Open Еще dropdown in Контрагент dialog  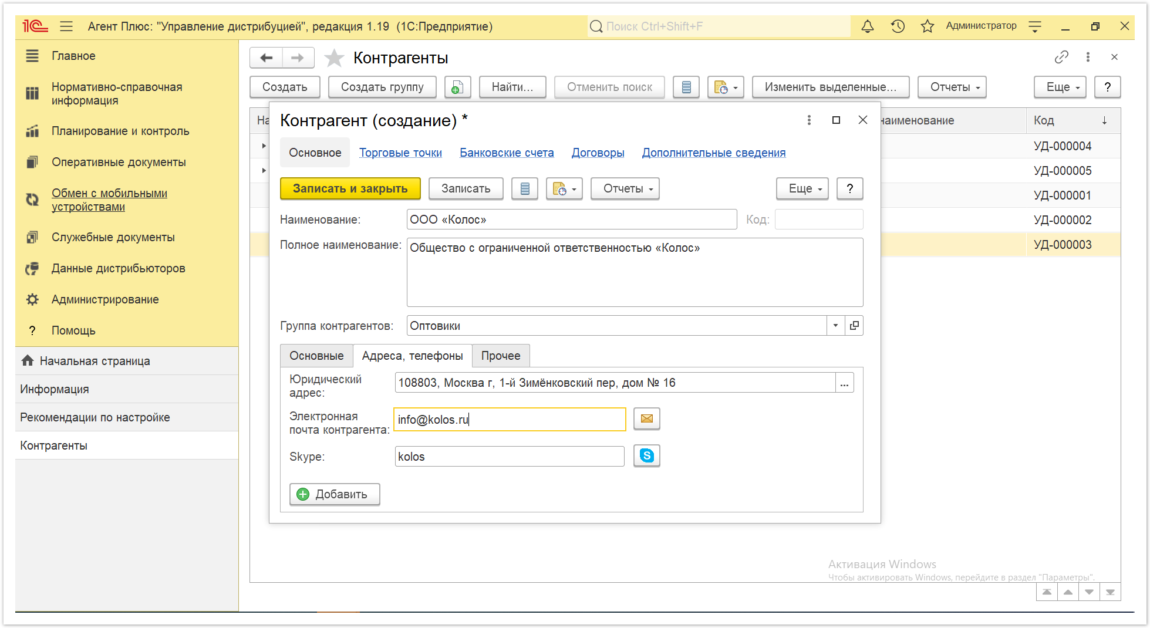pyautogui.click(x=802, y=188)
